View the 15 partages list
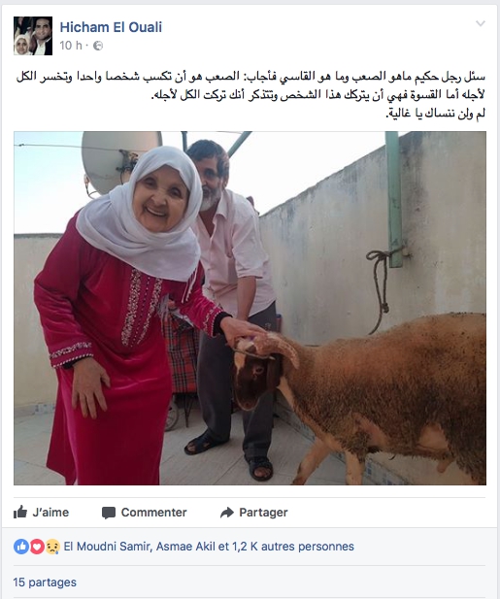 click(45, 582)
